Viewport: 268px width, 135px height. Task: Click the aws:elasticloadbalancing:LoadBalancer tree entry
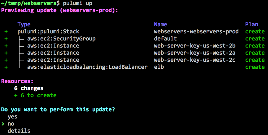click(87, 67)
